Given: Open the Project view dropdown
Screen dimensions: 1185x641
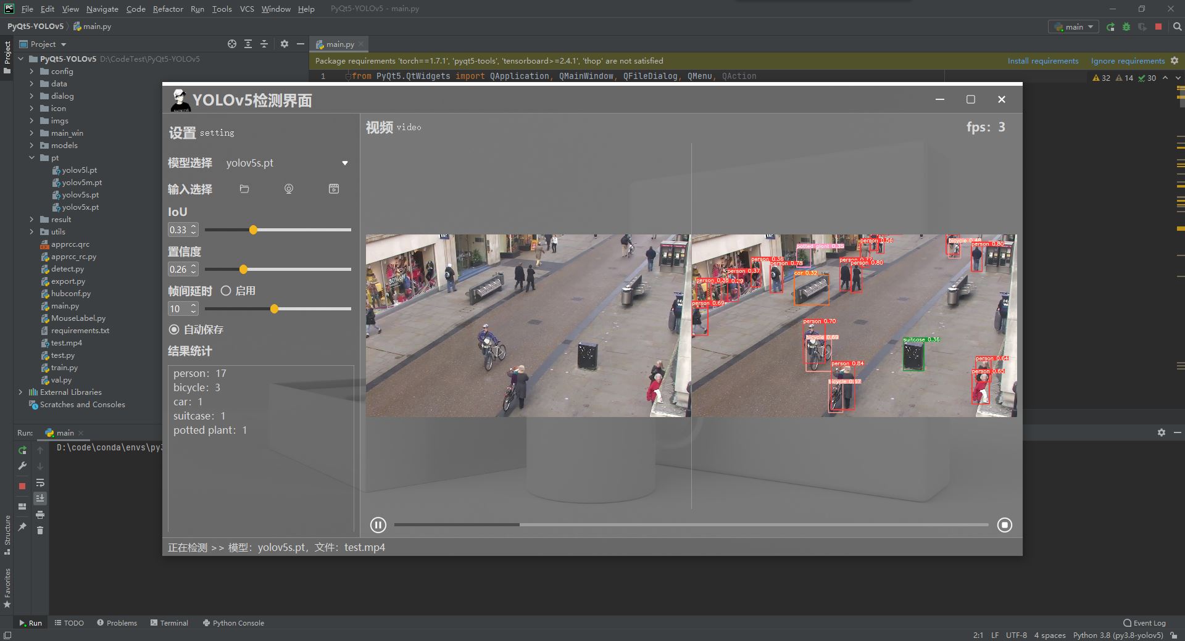Looking at the screenshot, I should pos(43,44).
